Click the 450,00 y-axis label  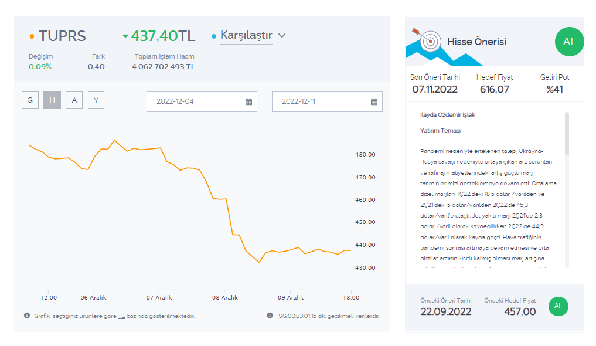click(x=365, y=222)
